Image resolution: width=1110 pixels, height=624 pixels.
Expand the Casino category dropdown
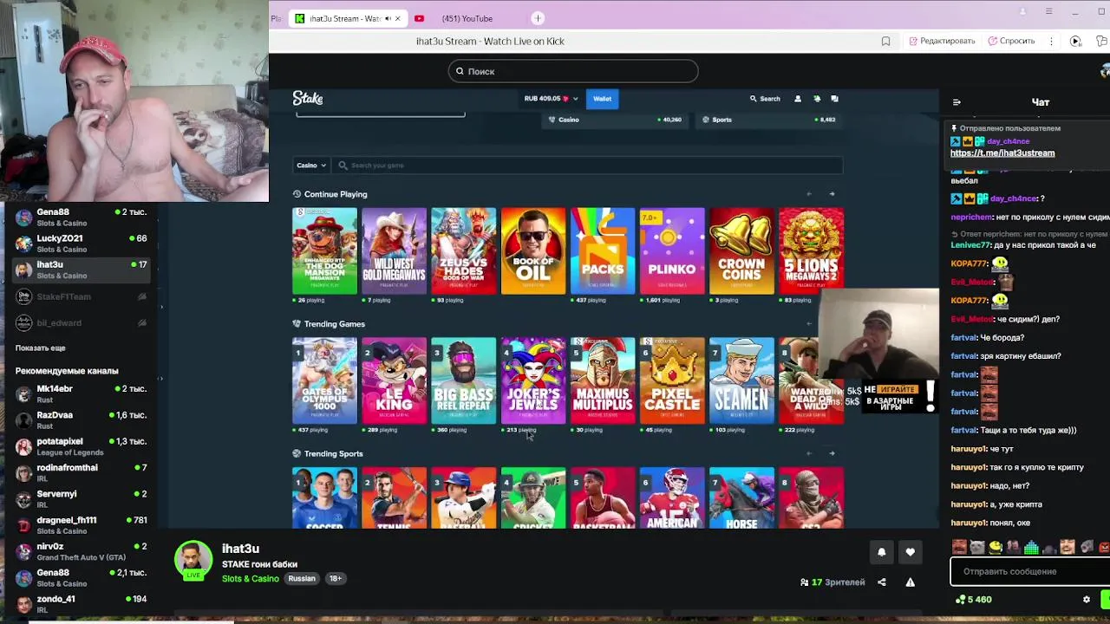click(311, 165)
